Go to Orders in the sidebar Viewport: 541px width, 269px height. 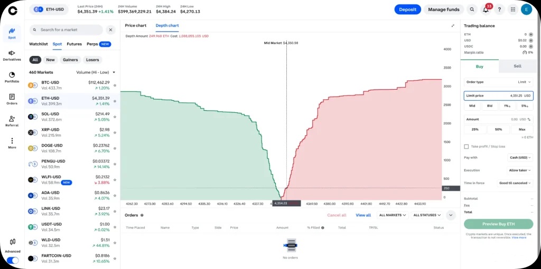pos(12,99)
